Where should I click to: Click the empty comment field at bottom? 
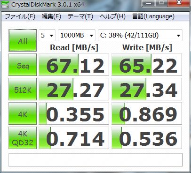95,160
